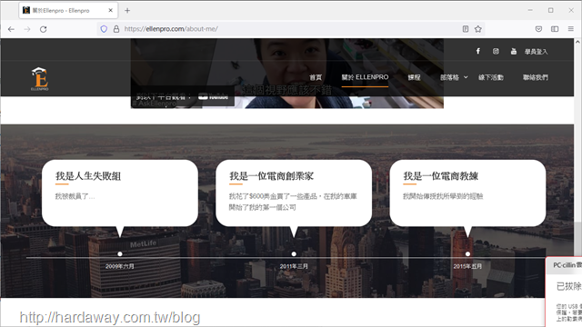This screenshot has width=582, height=327.
Task: Click the 我開始傳授我所學到的經驗 text
Action: coord(443,196)
